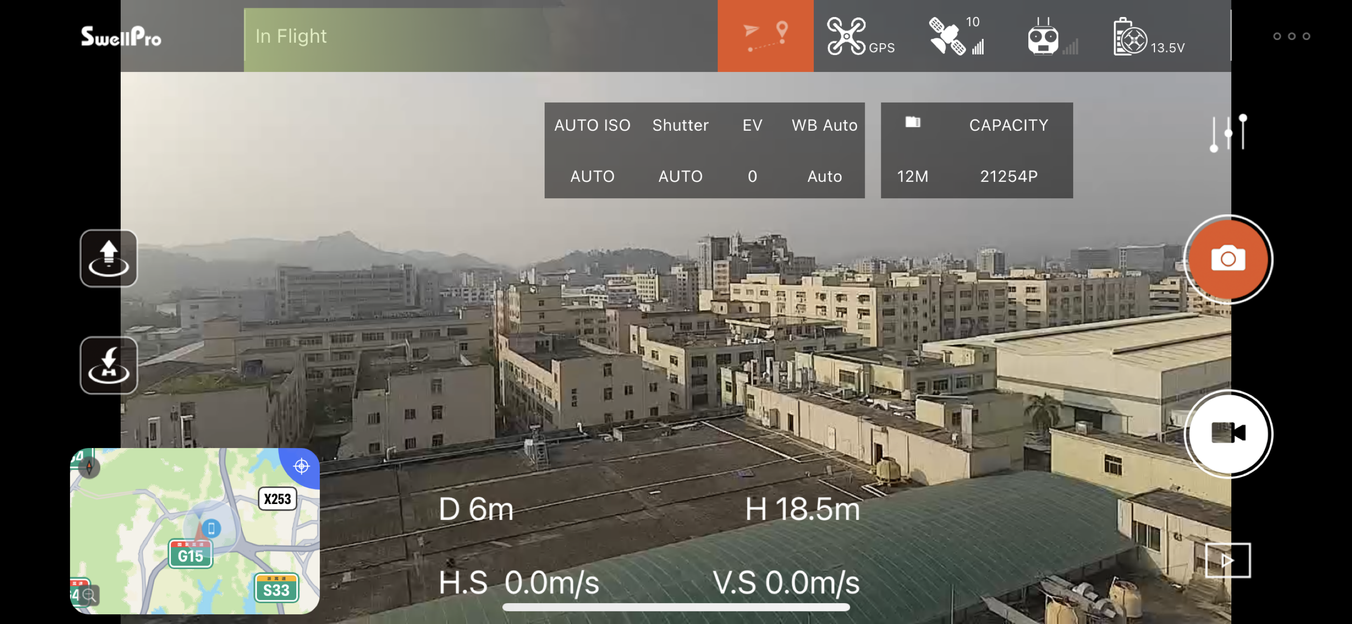Tap the H.S 0.0m/s horizontal speed readout
1352x624 pixels.
(x=518, y=583)
